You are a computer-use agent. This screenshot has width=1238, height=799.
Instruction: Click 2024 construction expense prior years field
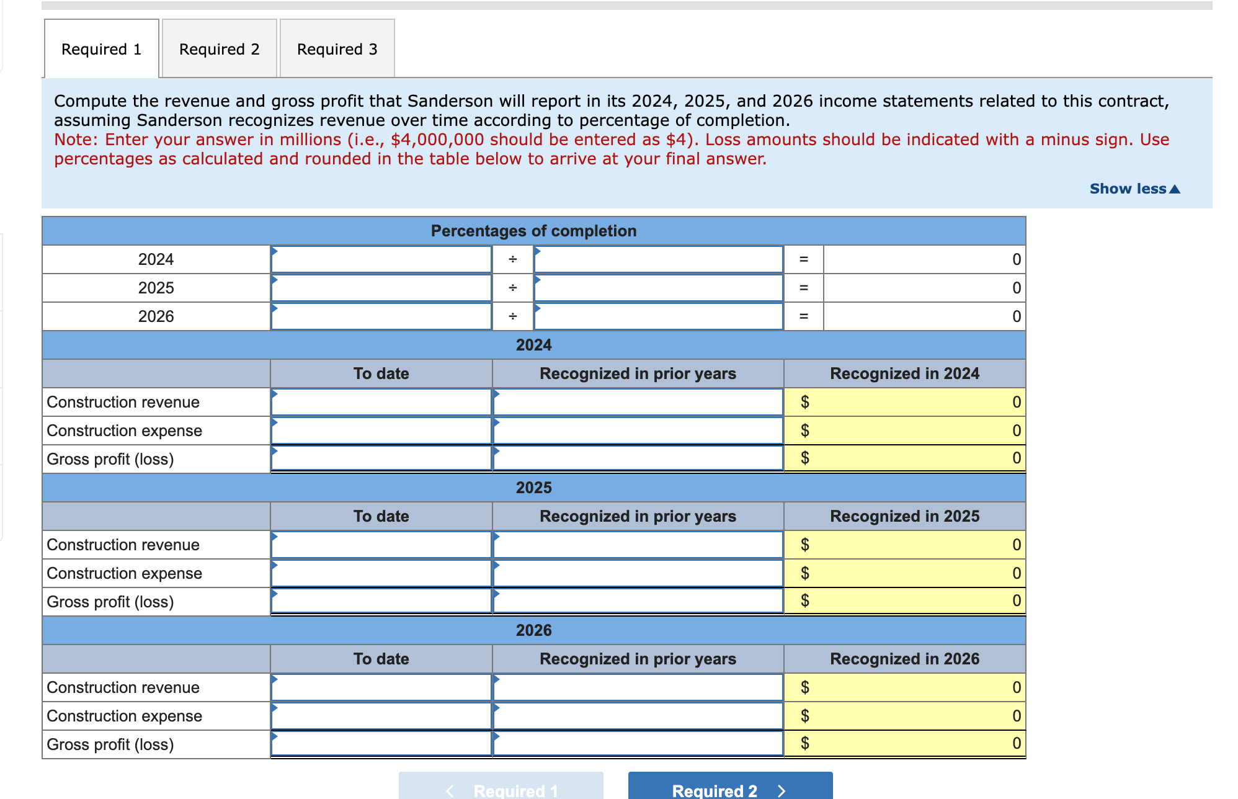pyautogui.click(x=638, y=431)
